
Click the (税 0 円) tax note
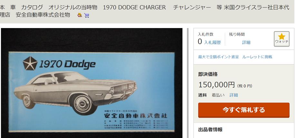pyautogui.click(x=245, y=86)
